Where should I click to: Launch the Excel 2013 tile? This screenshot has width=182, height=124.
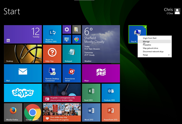[x=91, y=93]
